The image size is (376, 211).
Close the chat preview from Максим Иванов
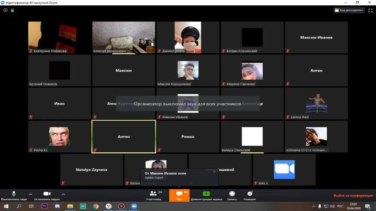214,172
